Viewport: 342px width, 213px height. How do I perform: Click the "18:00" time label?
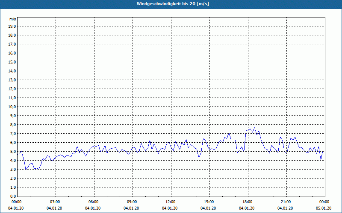pos(248,202)
